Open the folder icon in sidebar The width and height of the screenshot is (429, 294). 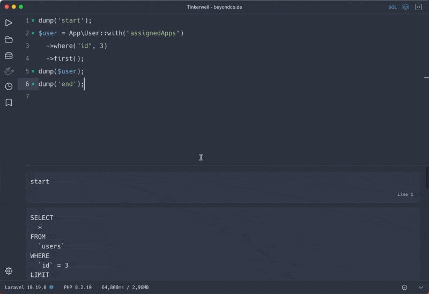click(9, 39)
